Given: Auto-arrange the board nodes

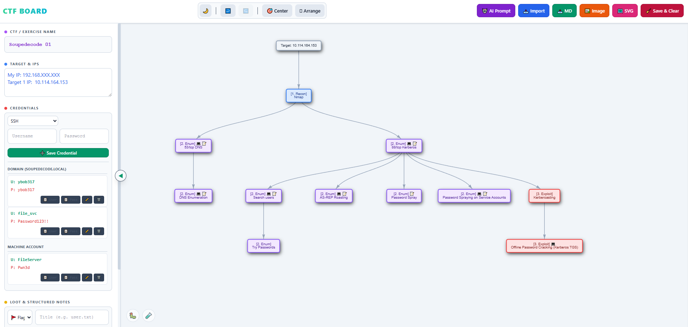Looking at the screenshot, I should point(310,11).
